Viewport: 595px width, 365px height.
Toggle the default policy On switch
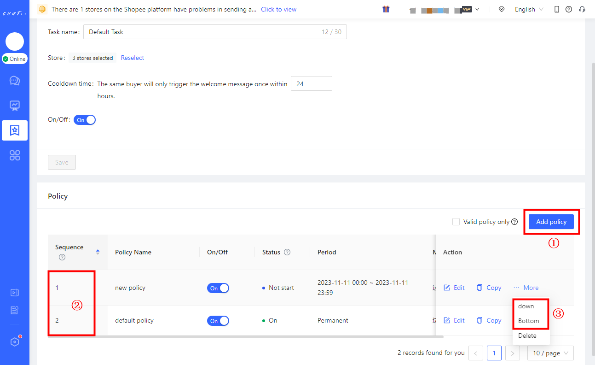[x=218, y=321]
